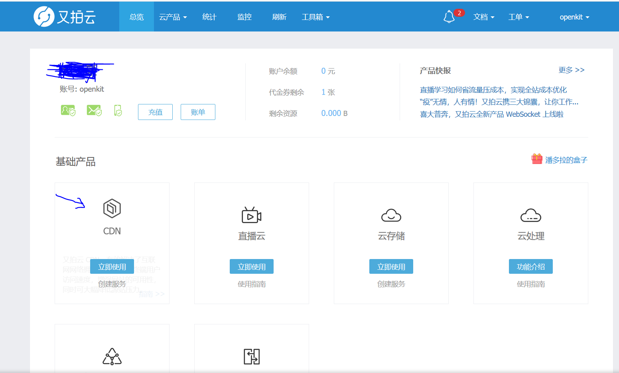Click the 云存储 card title

[391, 236]
